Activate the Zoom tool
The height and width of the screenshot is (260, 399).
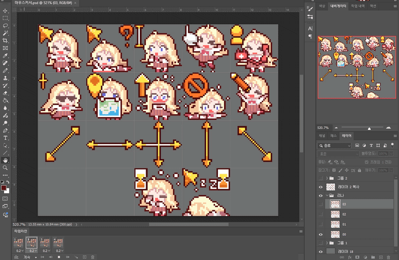coord(5,168)
